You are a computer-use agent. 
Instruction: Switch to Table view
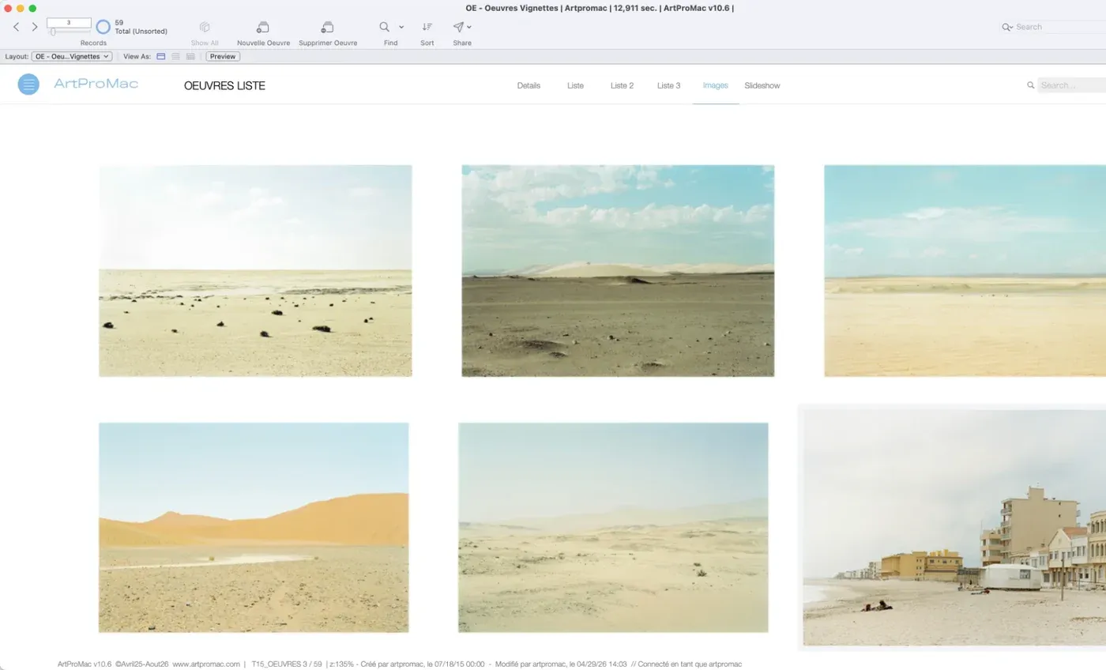[190, 56]
